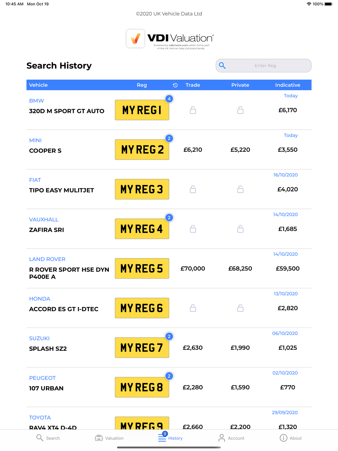338x451 pixels.
Task: Click the LAND ROVER make label
Action: (x=47, y=259)
